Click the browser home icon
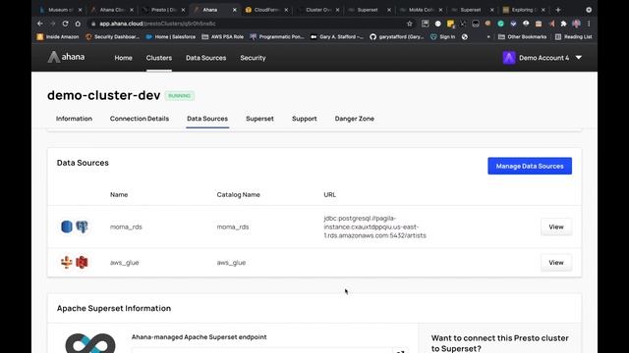The width and height of the screenshot is (629, 353). pyautogui.click(x=78, y=24)
